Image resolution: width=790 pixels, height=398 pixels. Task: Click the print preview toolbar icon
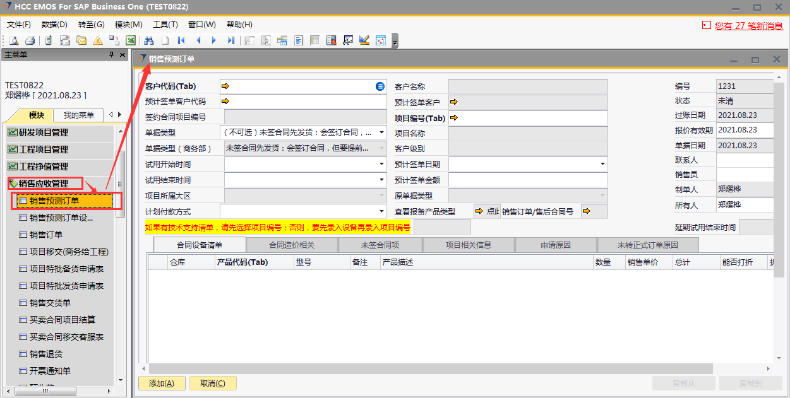(x=13, y=40)
